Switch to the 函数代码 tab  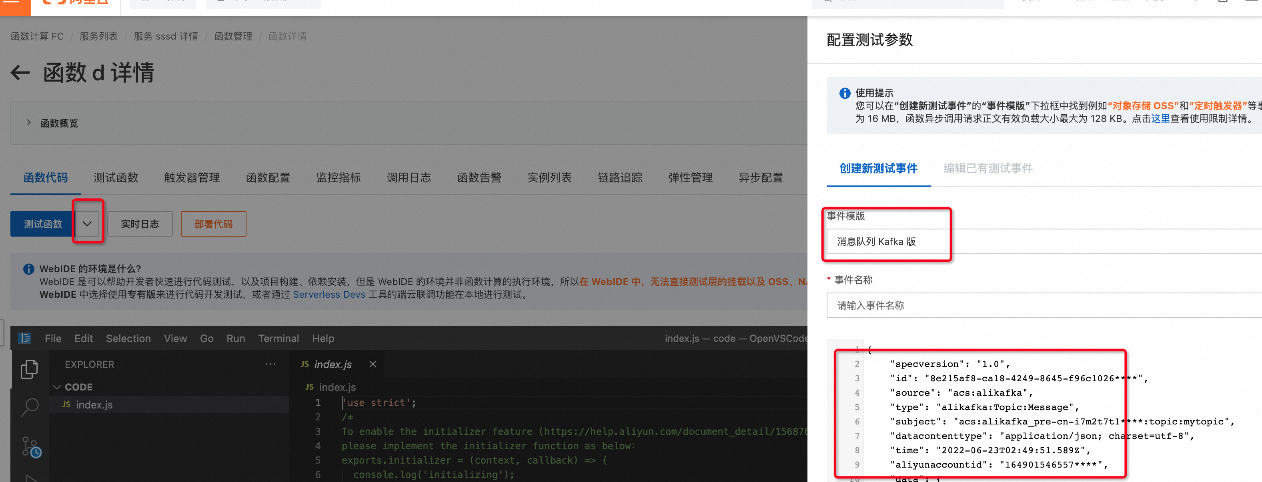(x=46, y=177)
